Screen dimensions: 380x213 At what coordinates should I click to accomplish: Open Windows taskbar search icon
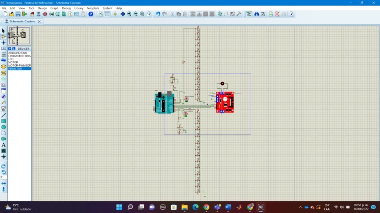point(130,207)
